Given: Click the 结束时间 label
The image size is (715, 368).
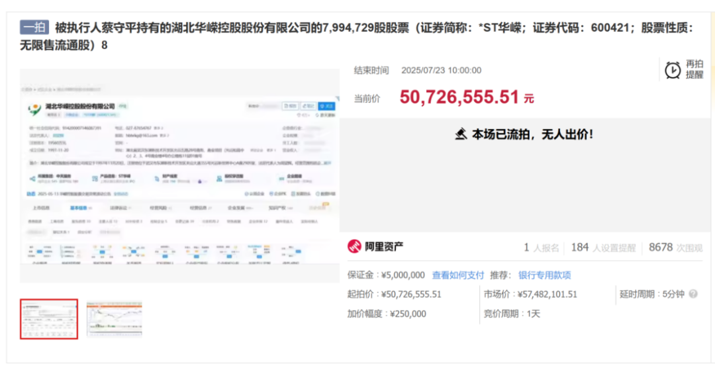Looking at the screenshot, I should (x=371, y=70).
